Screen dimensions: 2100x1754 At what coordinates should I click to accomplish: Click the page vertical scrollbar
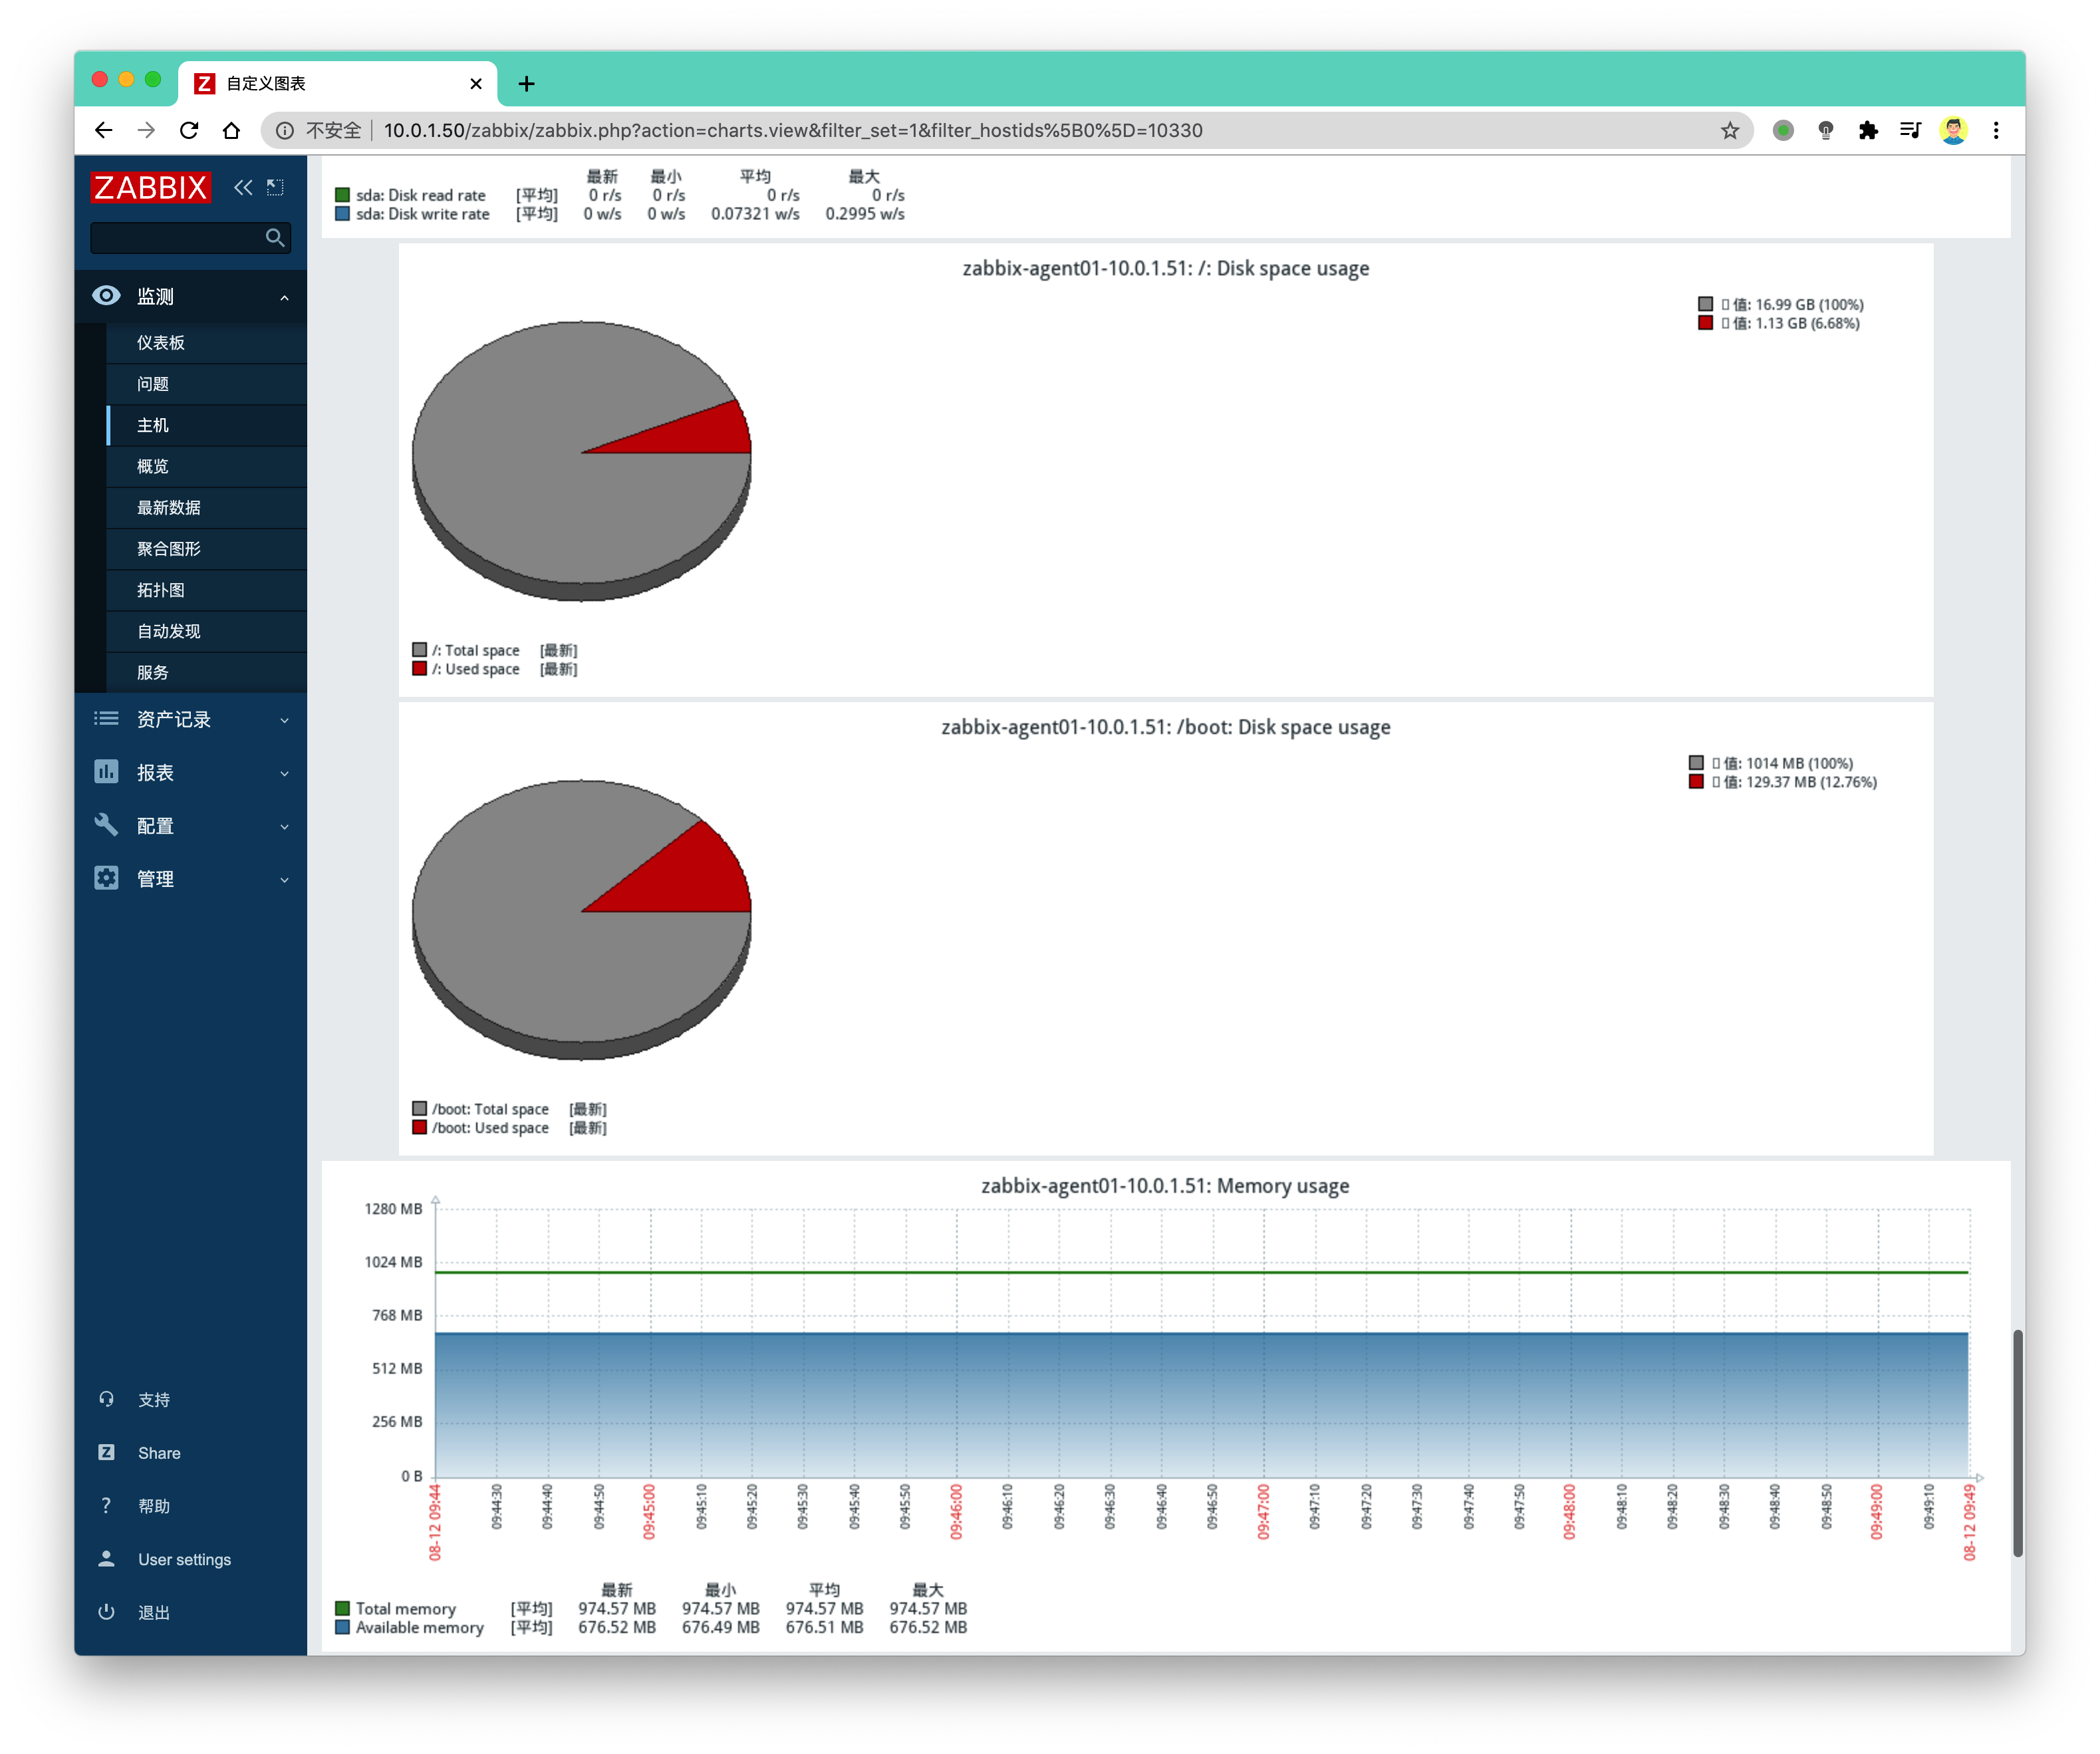2017,1443
